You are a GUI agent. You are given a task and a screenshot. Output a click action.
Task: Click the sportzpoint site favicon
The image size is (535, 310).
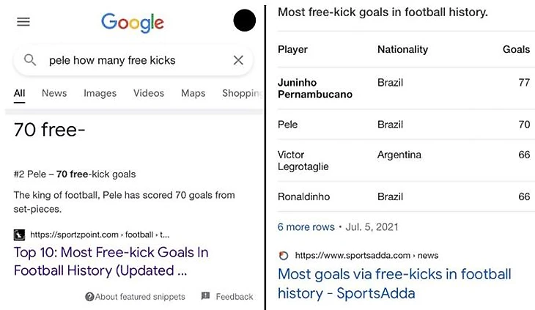20,235
